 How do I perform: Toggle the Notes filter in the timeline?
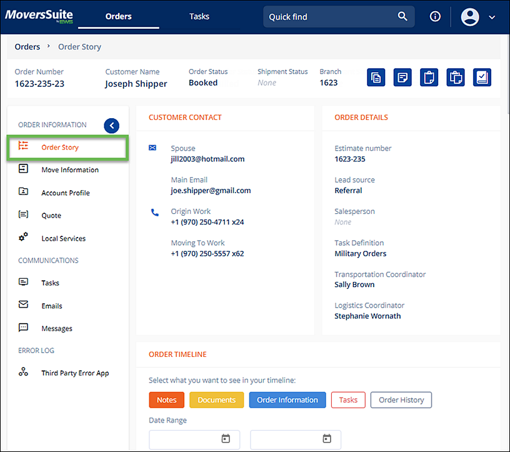[166, 399]
